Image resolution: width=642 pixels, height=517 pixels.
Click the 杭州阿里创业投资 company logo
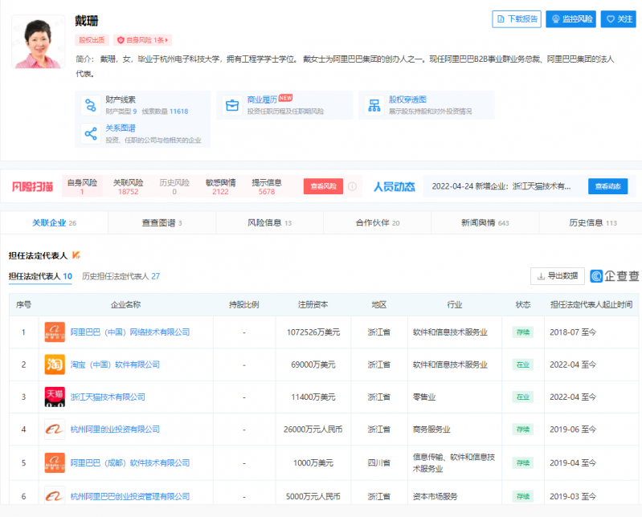(55, 429)
